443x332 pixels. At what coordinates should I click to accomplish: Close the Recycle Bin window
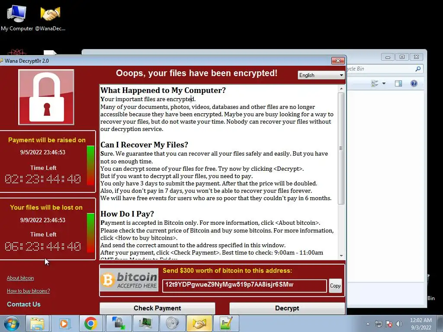click(417, 57)
